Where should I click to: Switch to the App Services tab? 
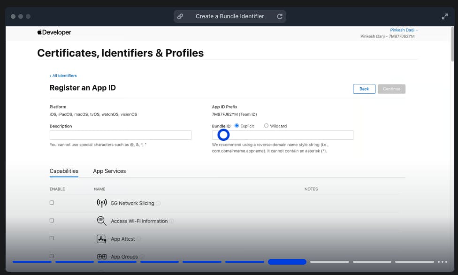(109, 171)
